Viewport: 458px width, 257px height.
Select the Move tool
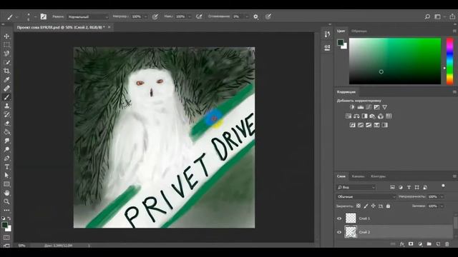6,36
